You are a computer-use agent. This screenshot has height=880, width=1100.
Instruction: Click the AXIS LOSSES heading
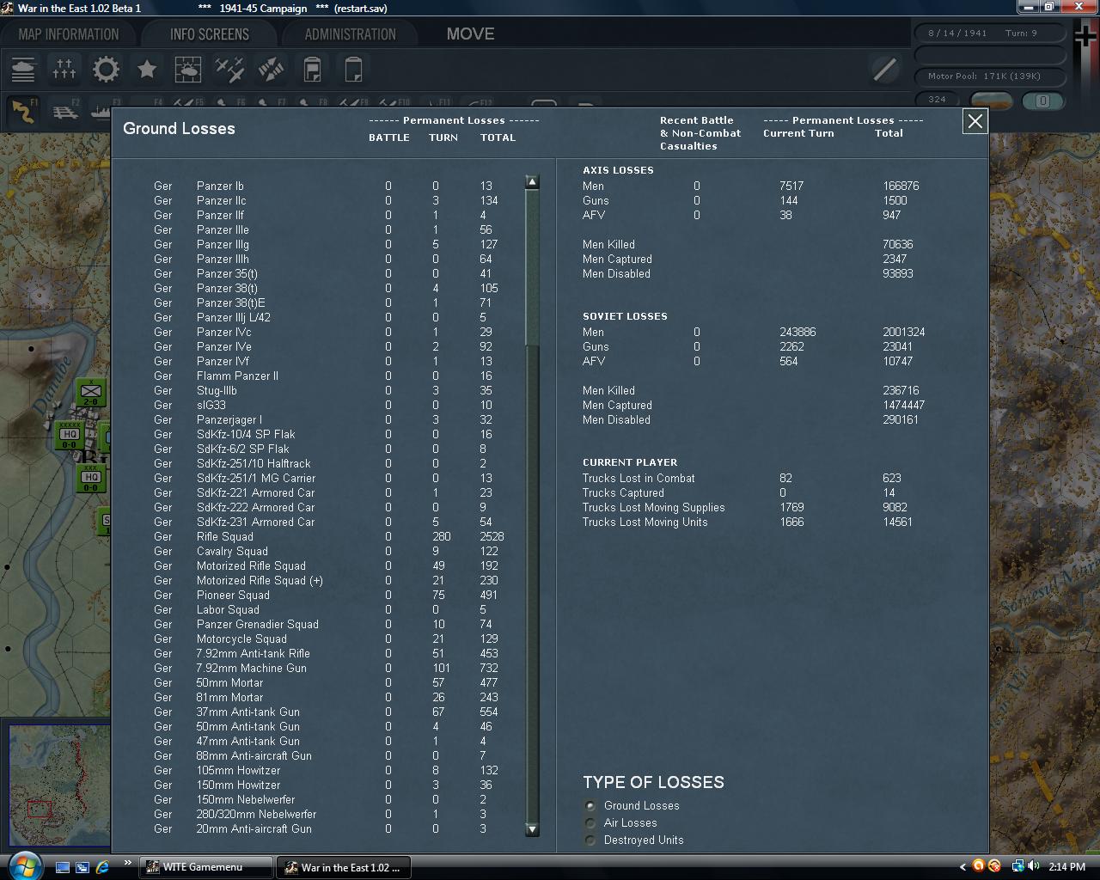pos(618,170)
